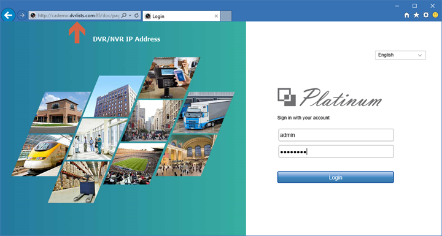Open the address bar autocomplete dropdown arrow

[x=130, y=16]
